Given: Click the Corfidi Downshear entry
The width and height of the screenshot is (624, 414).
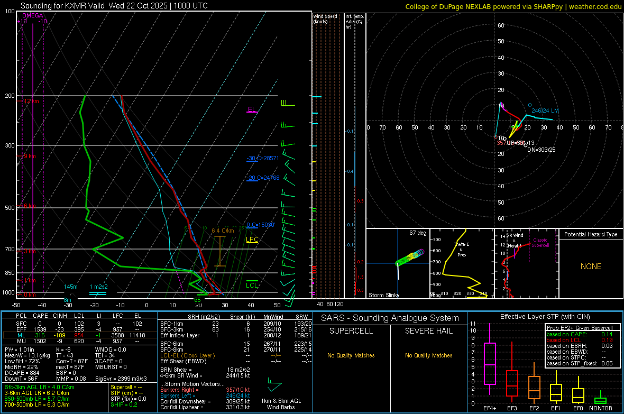Looking at the screenshot, I should pyautogui.click(x=205, y=401).
